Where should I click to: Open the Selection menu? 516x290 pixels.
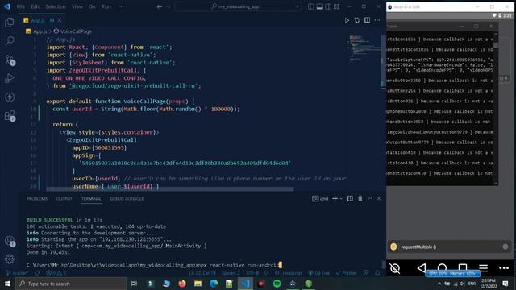pos(56,6)
